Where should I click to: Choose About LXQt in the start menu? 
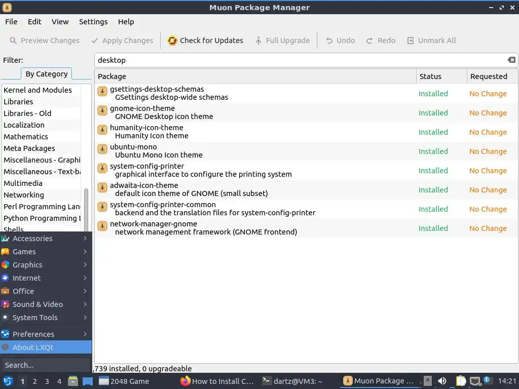(x=46, y=347)
